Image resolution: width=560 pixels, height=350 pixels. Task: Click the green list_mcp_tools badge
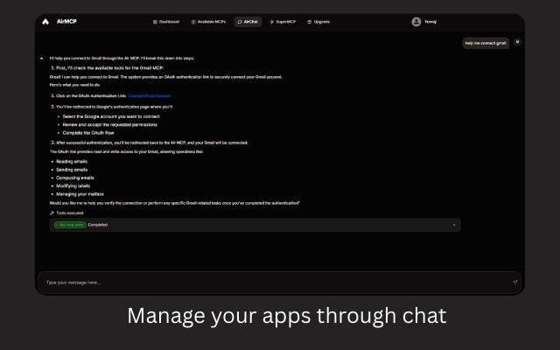(69, 225)
